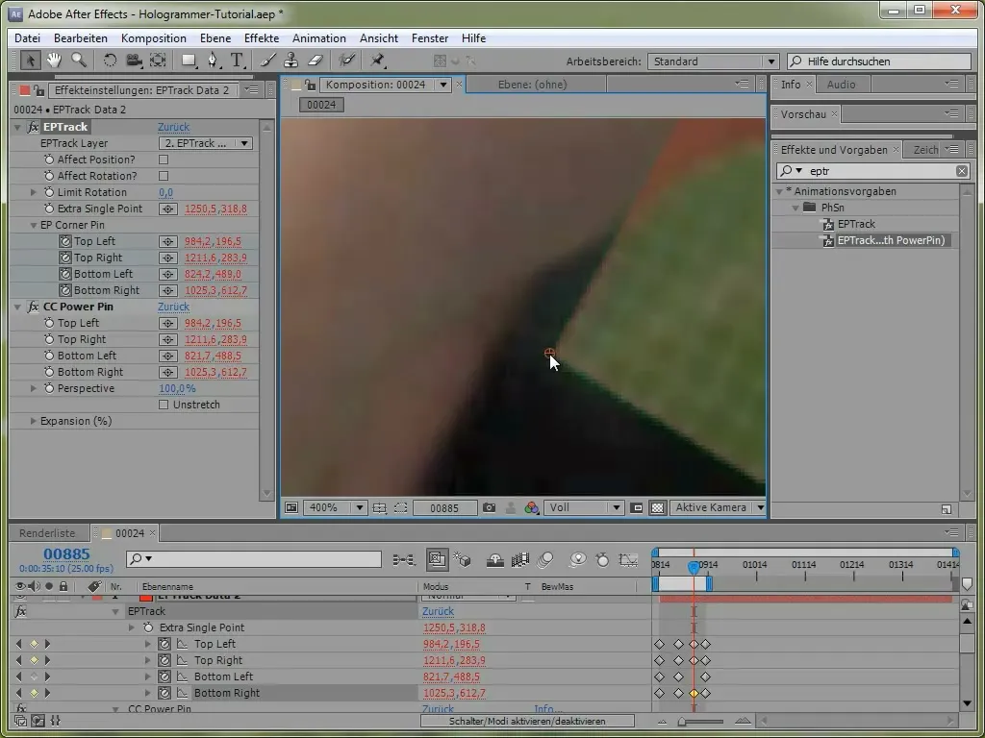Select the Roto Brush tool
This screenshot has height=738, width=985.
pos(346,61)
